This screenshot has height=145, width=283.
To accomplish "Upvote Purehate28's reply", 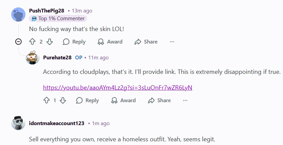I will (46, 100).
